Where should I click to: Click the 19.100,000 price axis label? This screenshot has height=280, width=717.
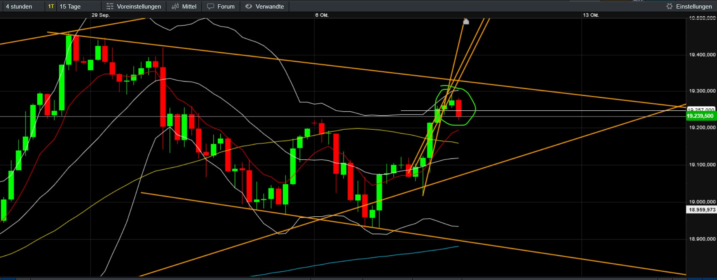[x=702, y=165]
